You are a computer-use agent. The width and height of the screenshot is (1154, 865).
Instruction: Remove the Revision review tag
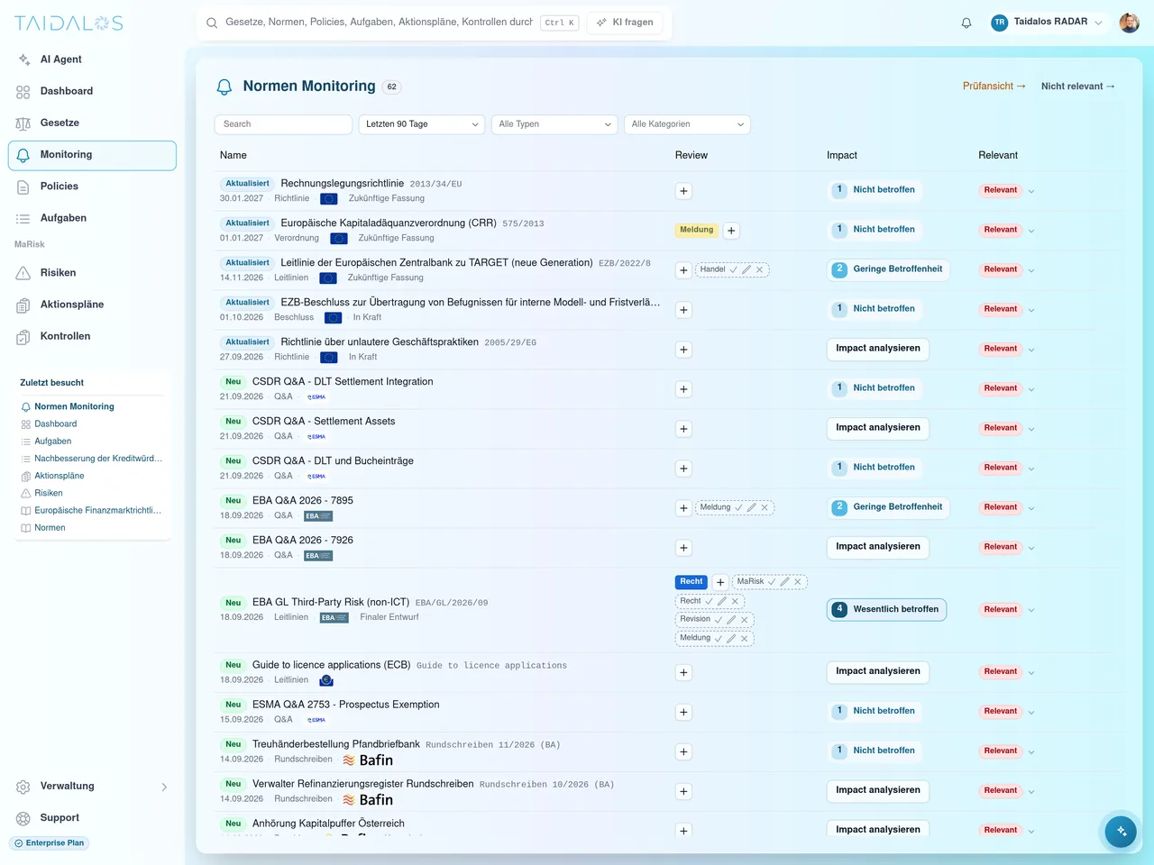(745, 620)
